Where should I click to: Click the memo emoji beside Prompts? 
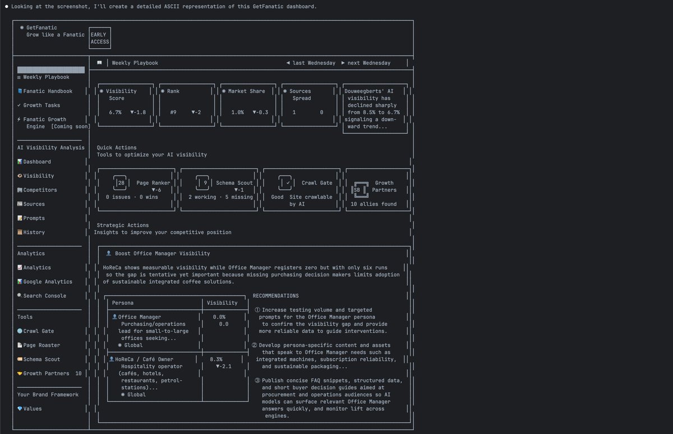coord(20,218)
